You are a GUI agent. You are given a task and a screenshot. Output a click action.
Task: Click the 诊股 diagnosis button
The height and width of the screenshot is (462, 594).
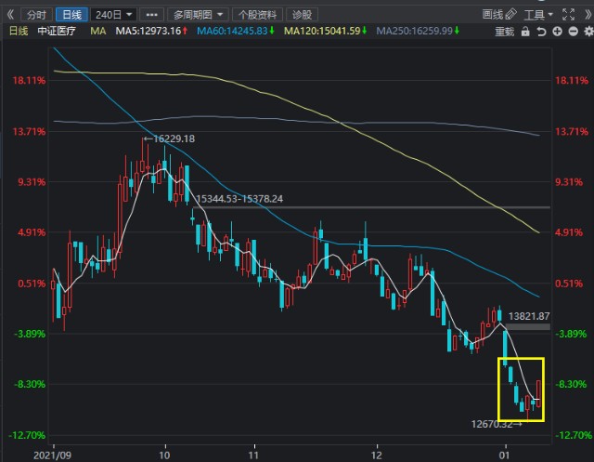302,15
